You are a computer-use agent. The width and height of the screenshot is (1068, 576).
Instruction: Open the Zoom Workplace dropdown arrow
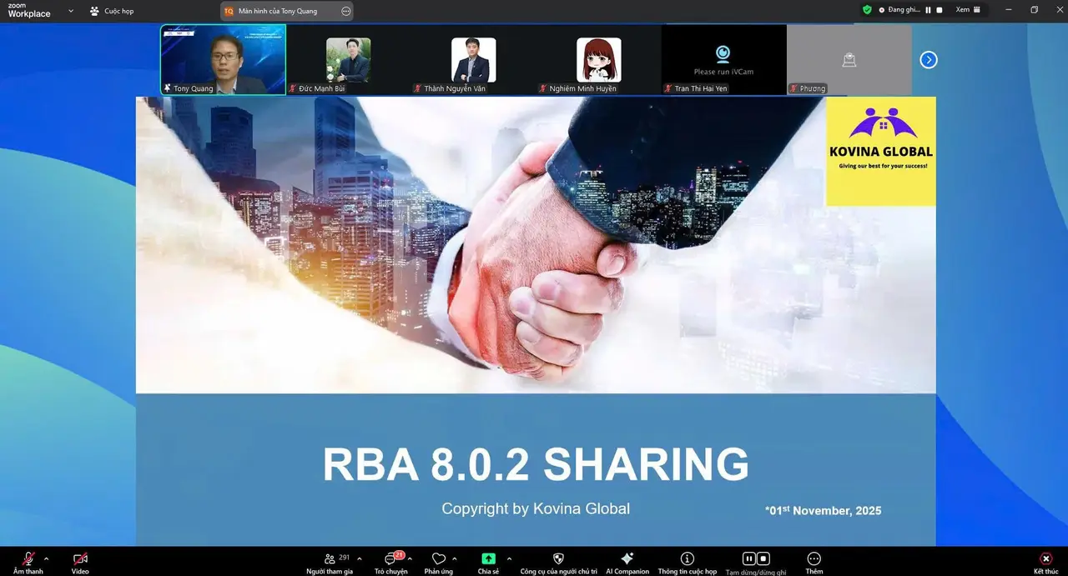point(71,11)
